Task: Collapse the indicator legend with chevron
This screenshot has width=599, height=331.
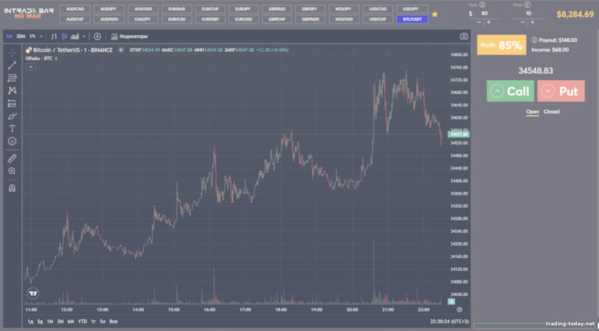Action: [x=30, y=67]
